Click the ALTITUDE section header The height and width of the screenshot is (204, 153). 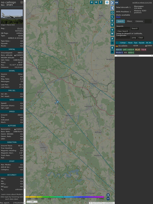click(x=12, y=126)
